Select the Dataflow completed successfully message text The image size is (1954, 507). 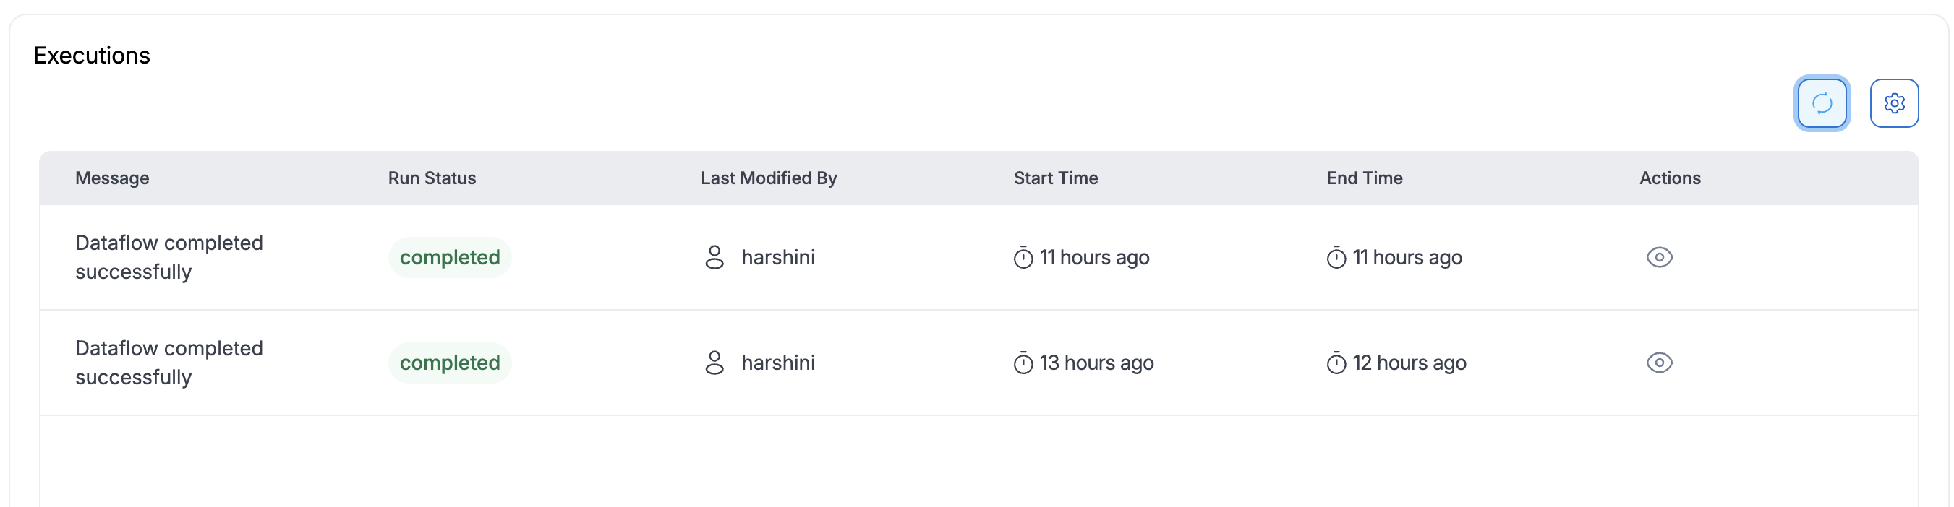[x=168, y=257]
